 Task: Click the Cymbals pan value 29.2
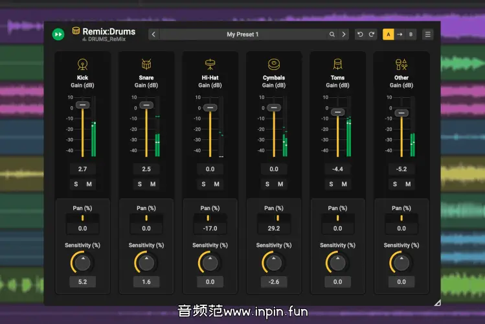click(274, 228)
